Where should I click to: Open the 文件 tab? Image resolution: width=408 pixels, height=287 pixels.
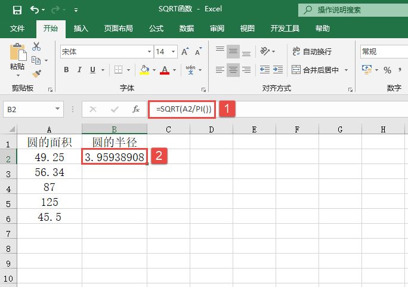click(x=17, y=28)
